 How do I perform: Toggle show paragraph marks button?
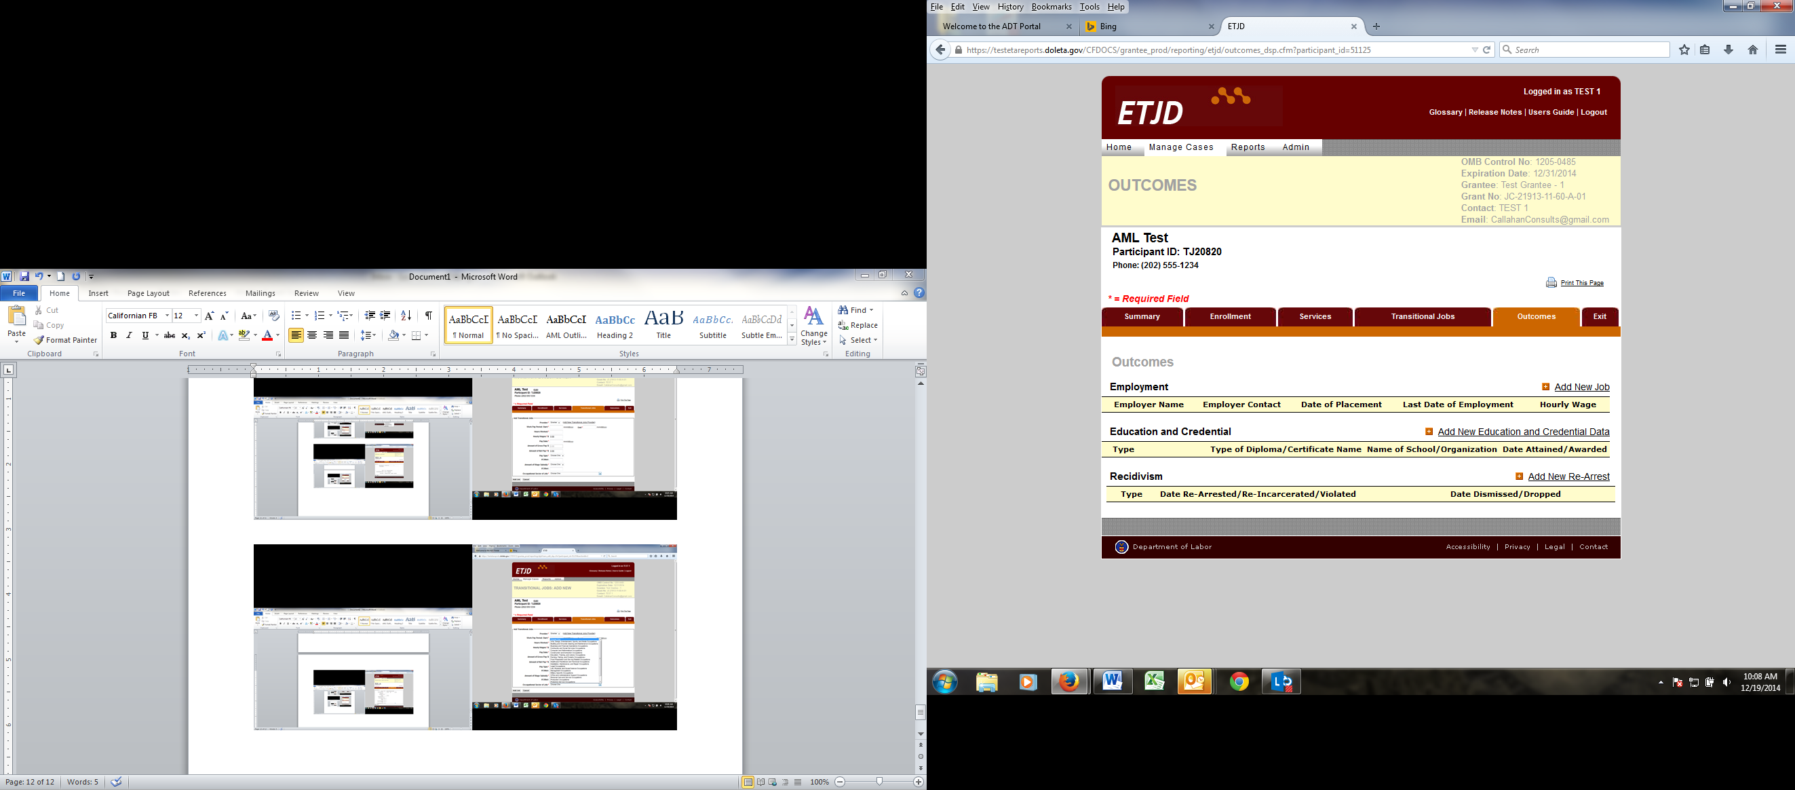[429, 316]
